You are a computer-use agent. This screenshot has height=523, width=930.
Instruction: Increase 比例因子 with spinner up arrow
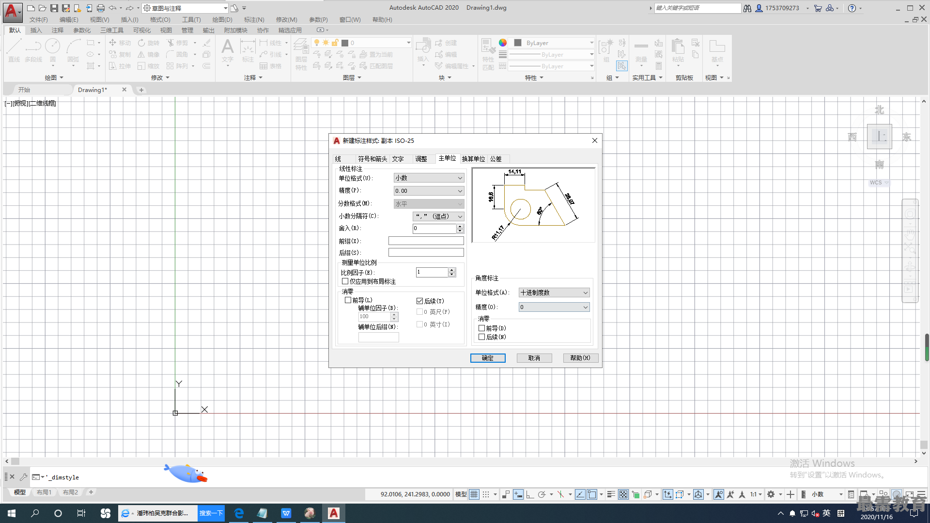[x=451, y=270]
